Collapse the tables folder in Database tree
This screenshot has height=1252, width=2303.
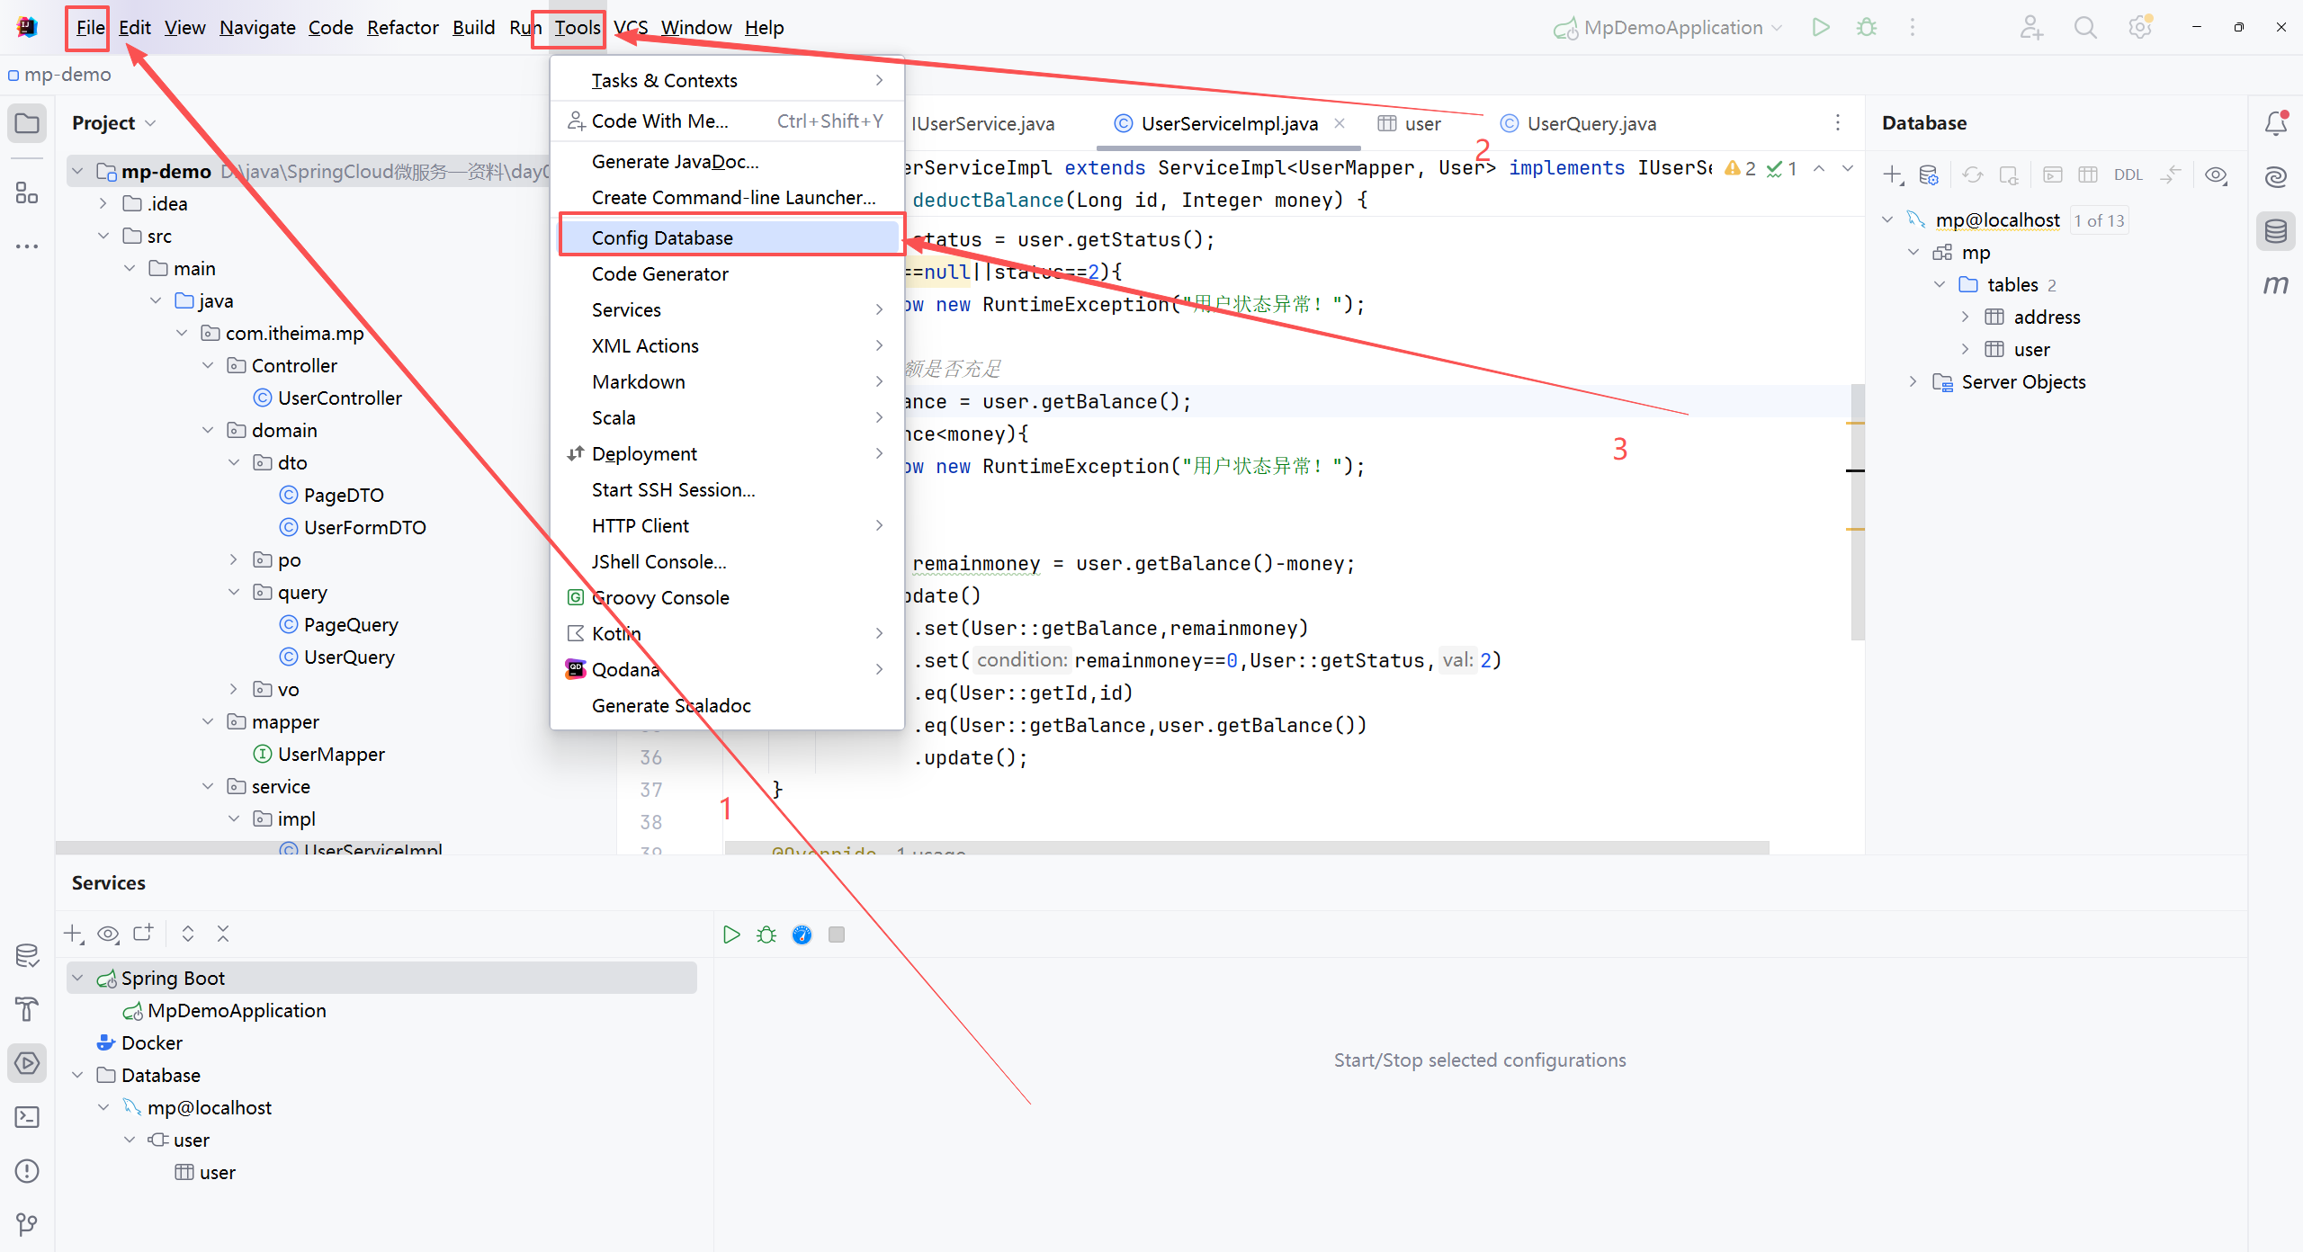[x=1940, y=285]
